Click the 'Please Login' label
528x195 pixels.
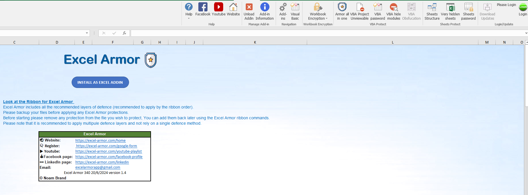pyautogui.click(x=506, y=5)
